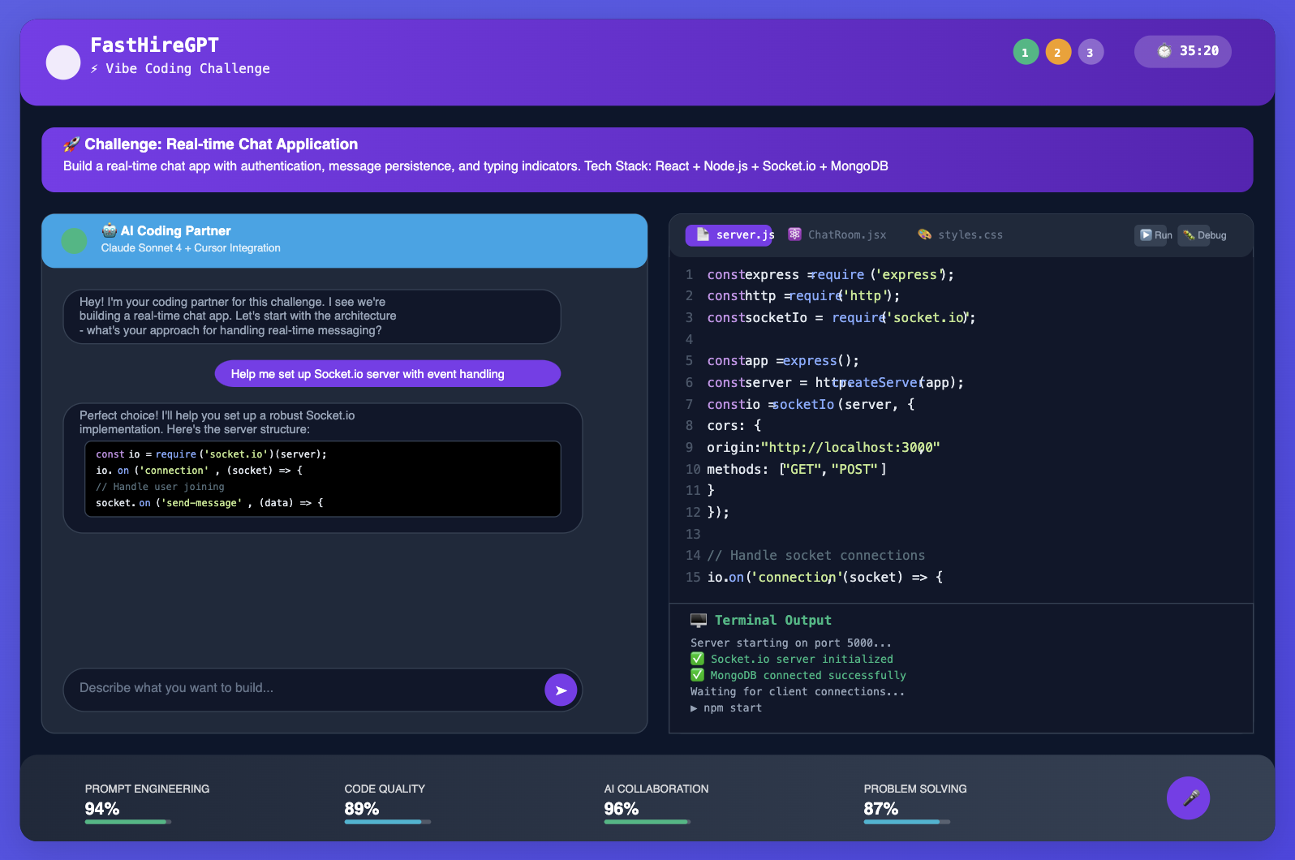Click the npm start prompt arrow
The height and width of the screenshot is (860, 1295).
pyautogui.click(x=694, y=708)
